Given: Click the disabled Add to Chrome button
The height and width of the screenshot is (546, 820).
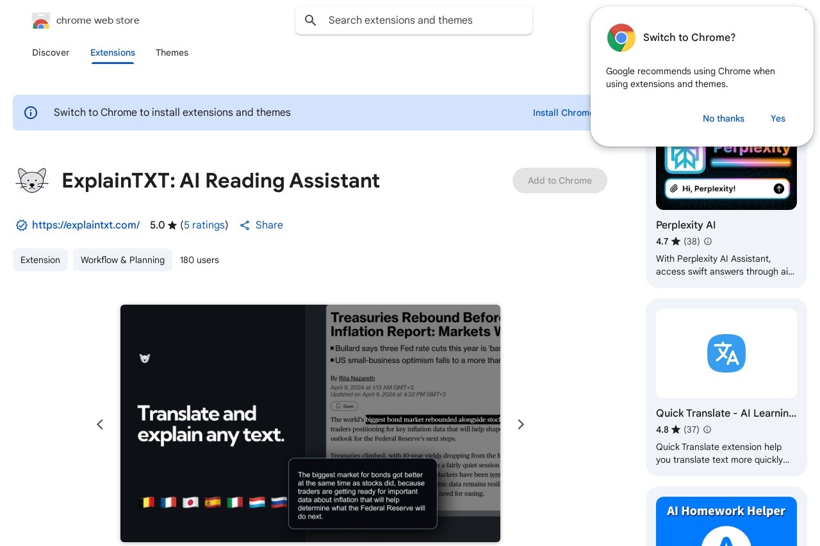Looking at the screenshot, I should [x=560, y=181].
